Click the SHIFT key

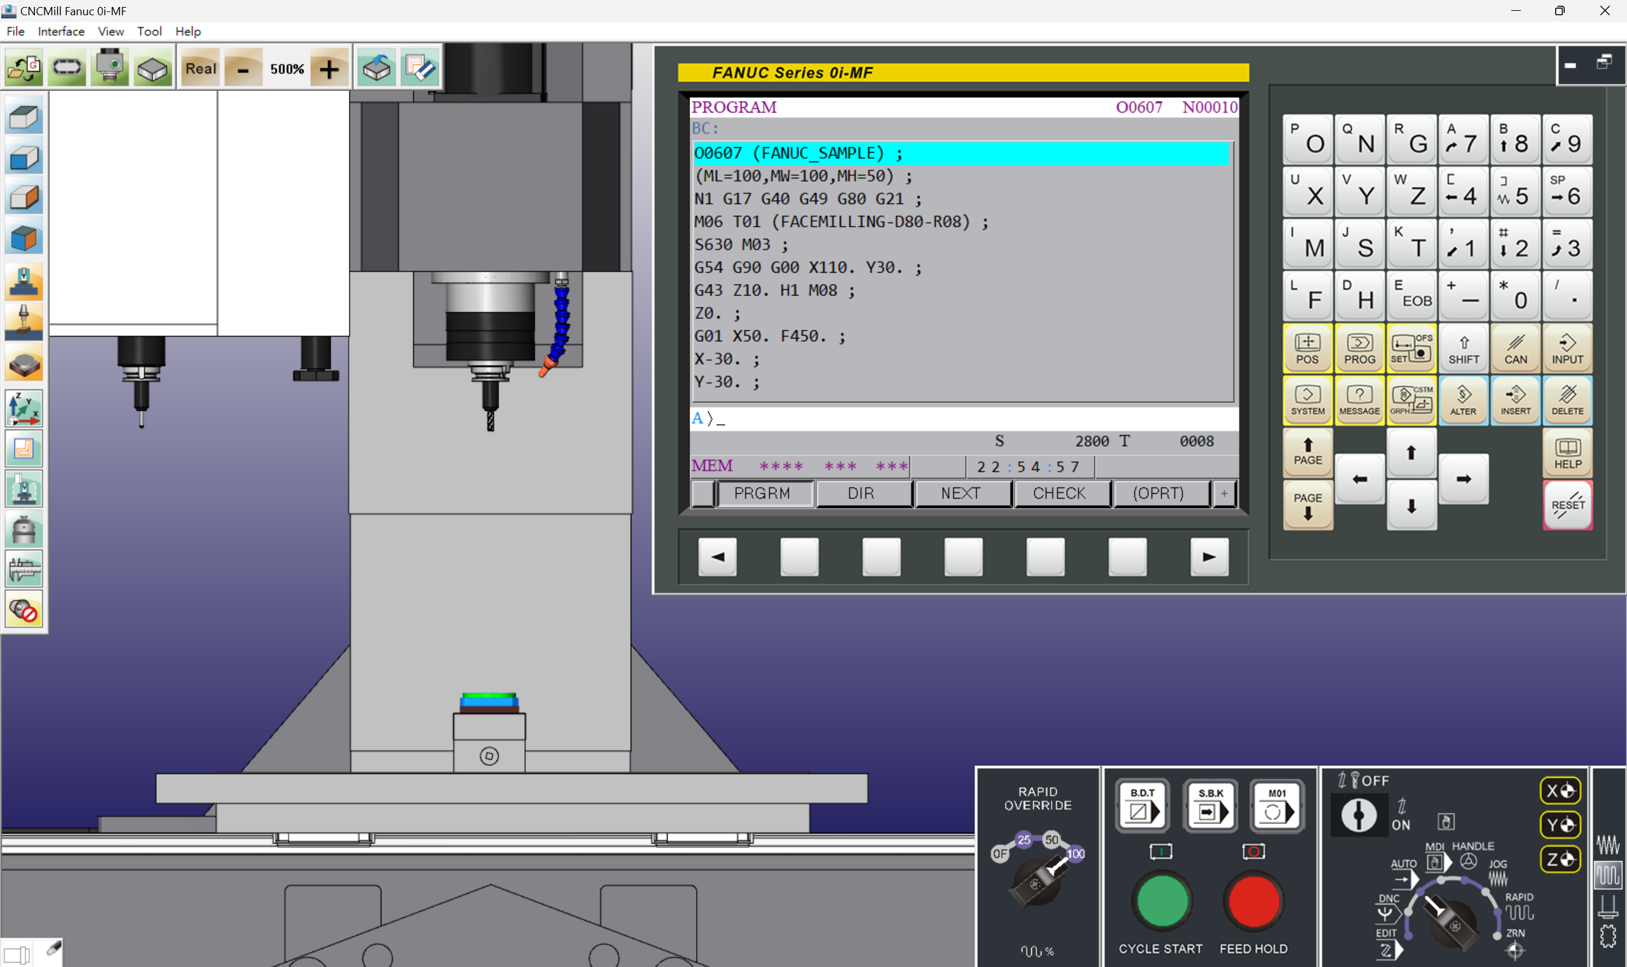point(1464,349)
